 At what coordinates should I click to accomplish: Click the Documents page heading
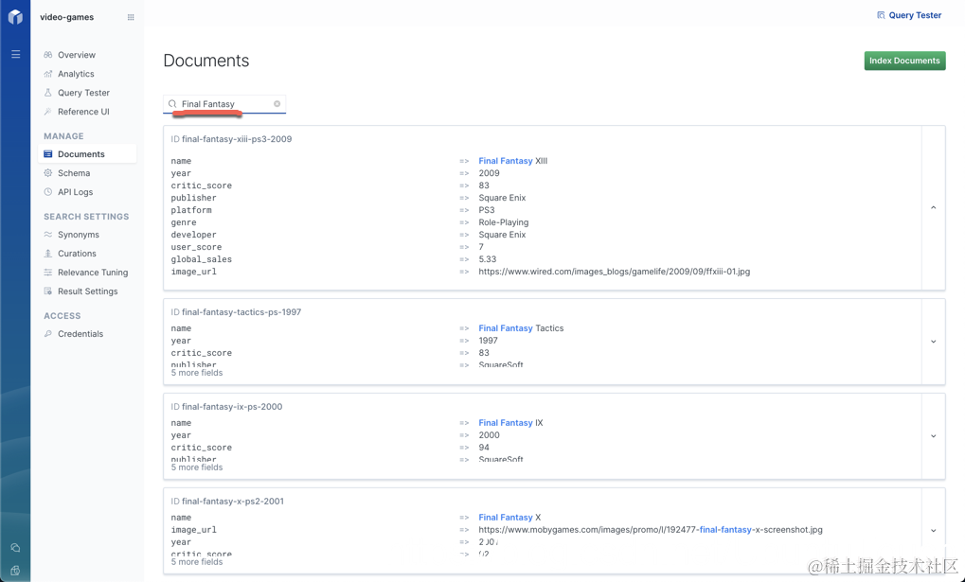pos(206,61)
